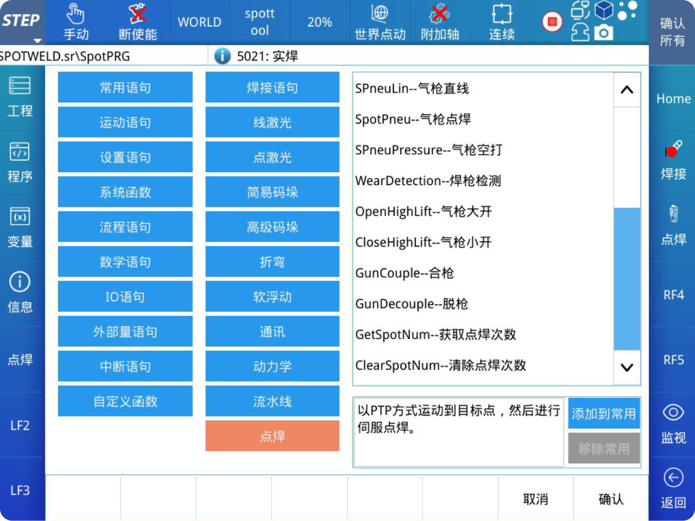Select the 软浮动 category

coord(272,297)
